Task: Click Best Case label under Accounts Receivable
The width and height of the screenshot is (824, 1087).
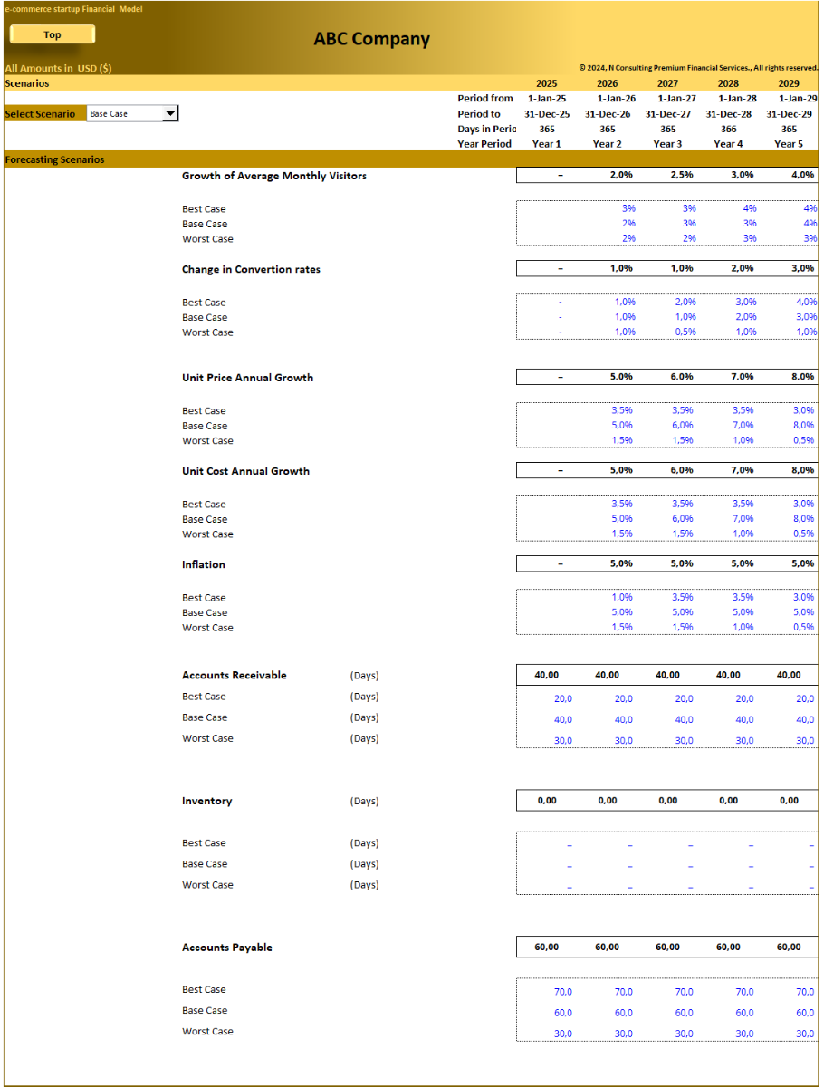Action: [x=204, y=697]
